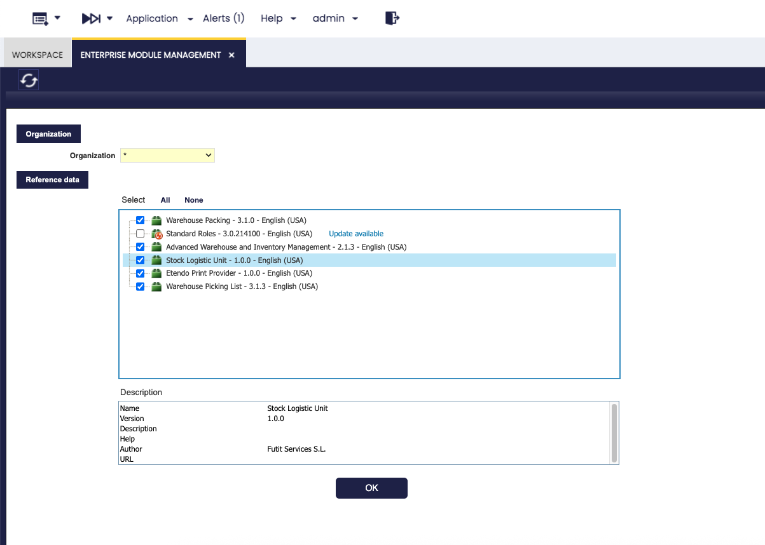Expand the admin user menu

335,18
